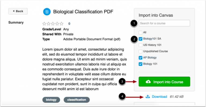Click the blue PDF document icon

coord(47,12)
